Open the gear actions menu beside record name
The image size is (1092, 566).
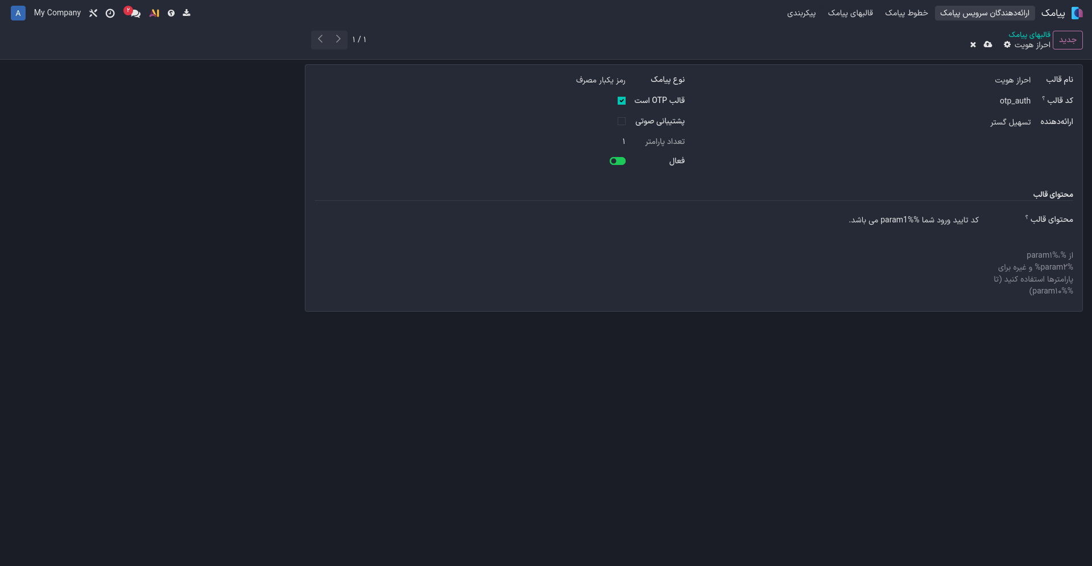pos(1007,44)
